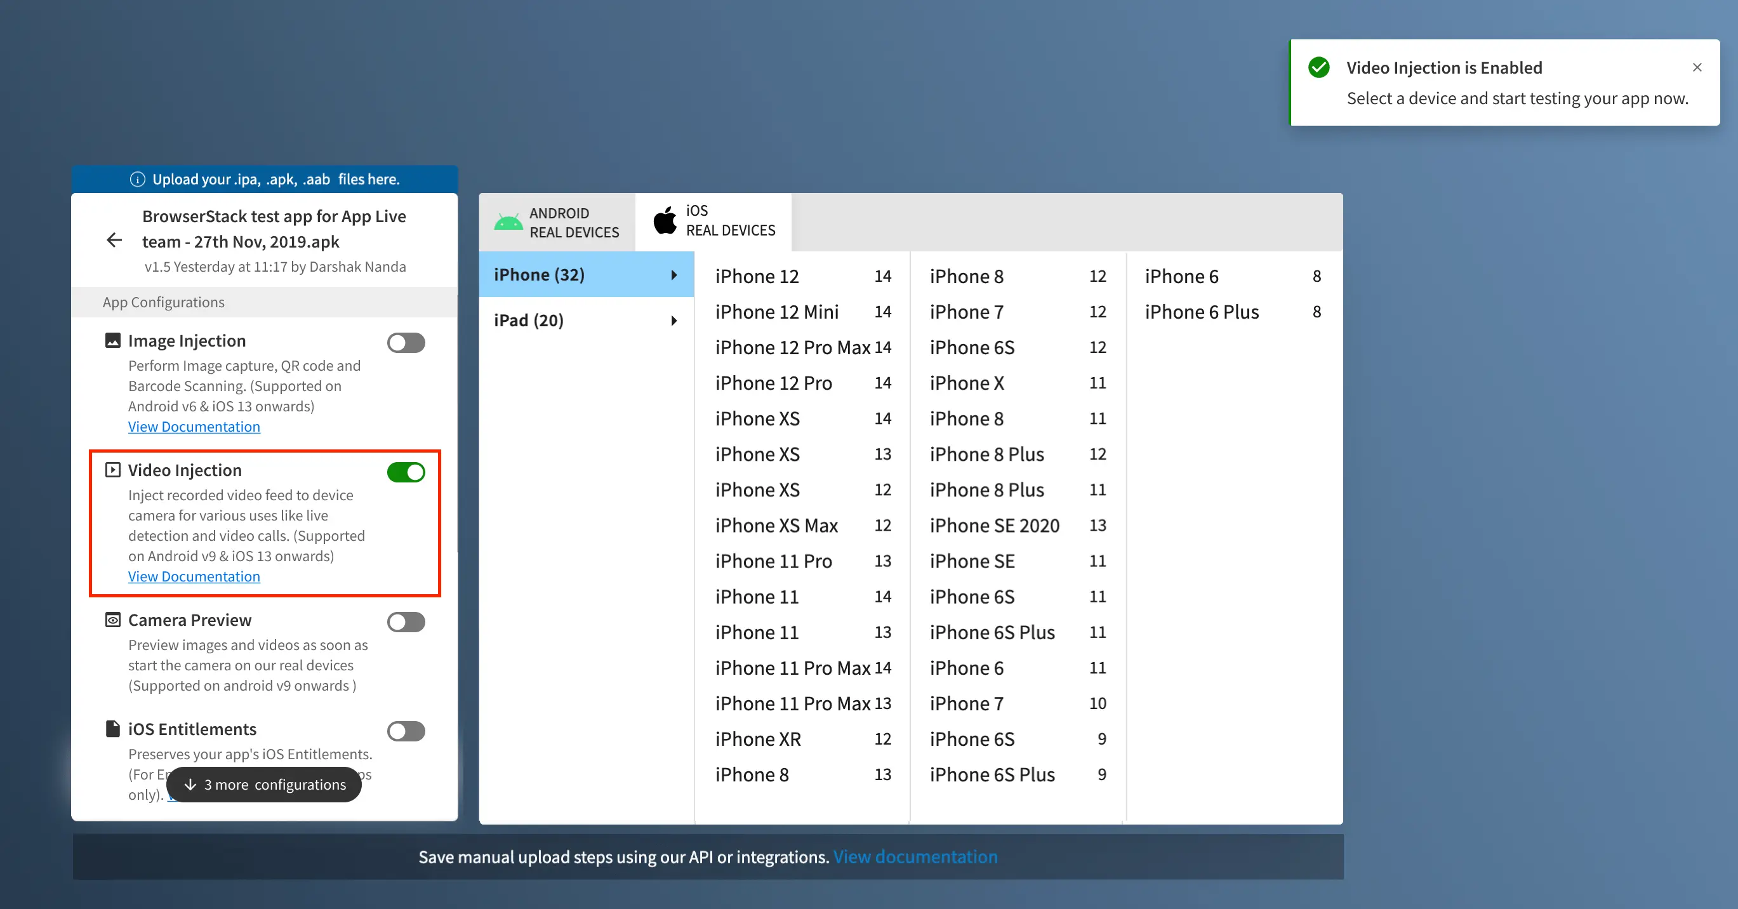1738x909 pixels.
Task: Click the Android robot icon
Action: click(x=508, y=223)
